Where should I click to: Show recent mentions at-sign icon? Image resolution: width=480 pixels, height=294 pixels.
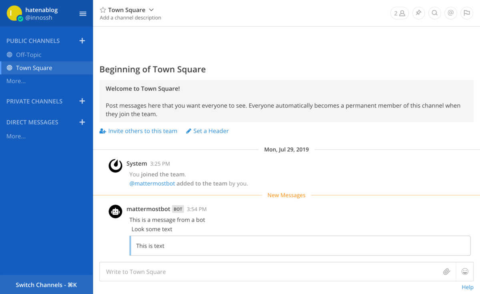(450, 13)
